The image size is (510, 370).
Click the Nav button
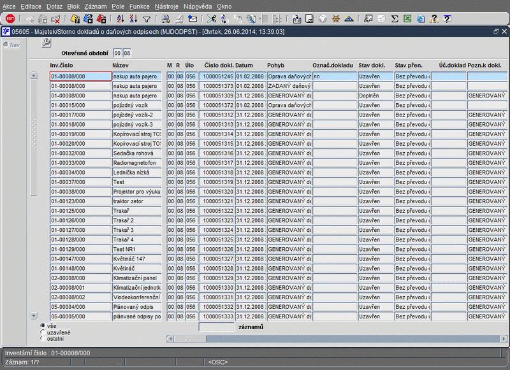coord(11,45)
